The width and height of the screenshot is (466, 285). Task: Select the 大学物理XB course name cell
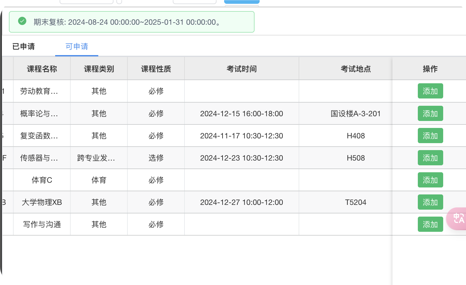[x=42, y=202]
